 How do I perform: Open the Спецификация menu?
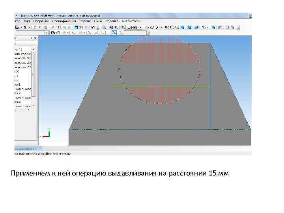pos(64,21)
